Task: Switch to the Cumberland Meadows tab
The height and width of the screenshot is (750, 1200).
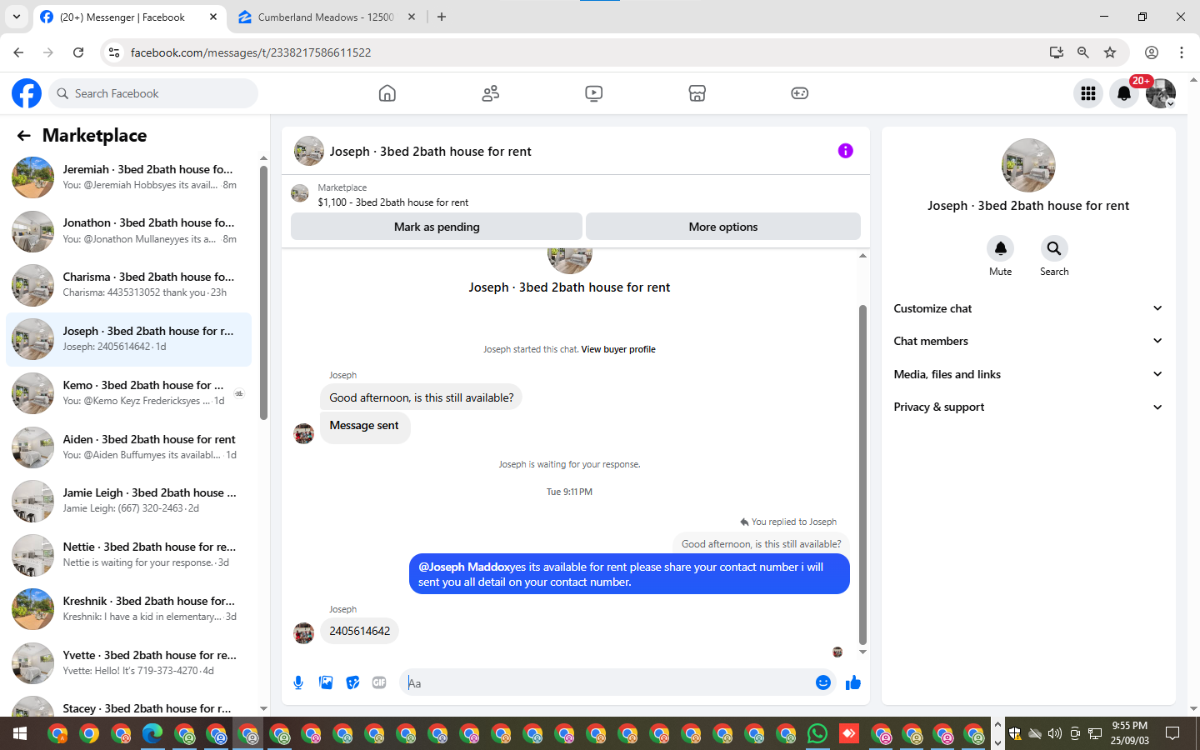Action: coord(327,17)
